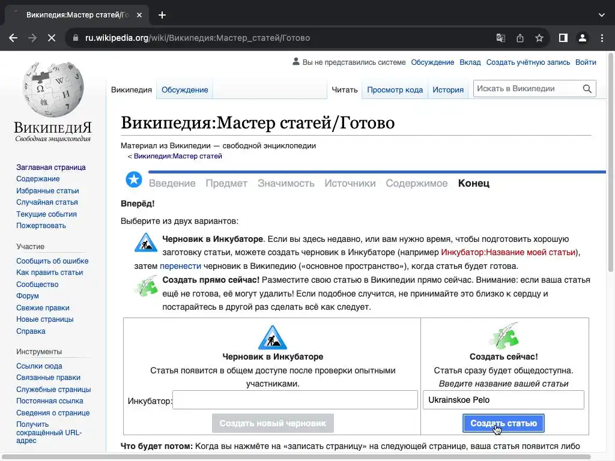
Task: Click the blue star wizard icon
Action: 134,179
